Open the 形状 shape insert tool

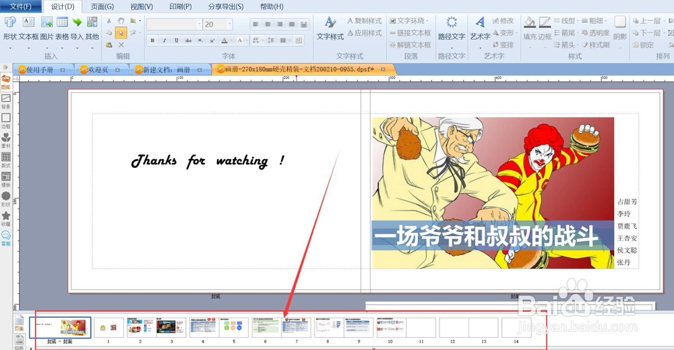(10, 28)
